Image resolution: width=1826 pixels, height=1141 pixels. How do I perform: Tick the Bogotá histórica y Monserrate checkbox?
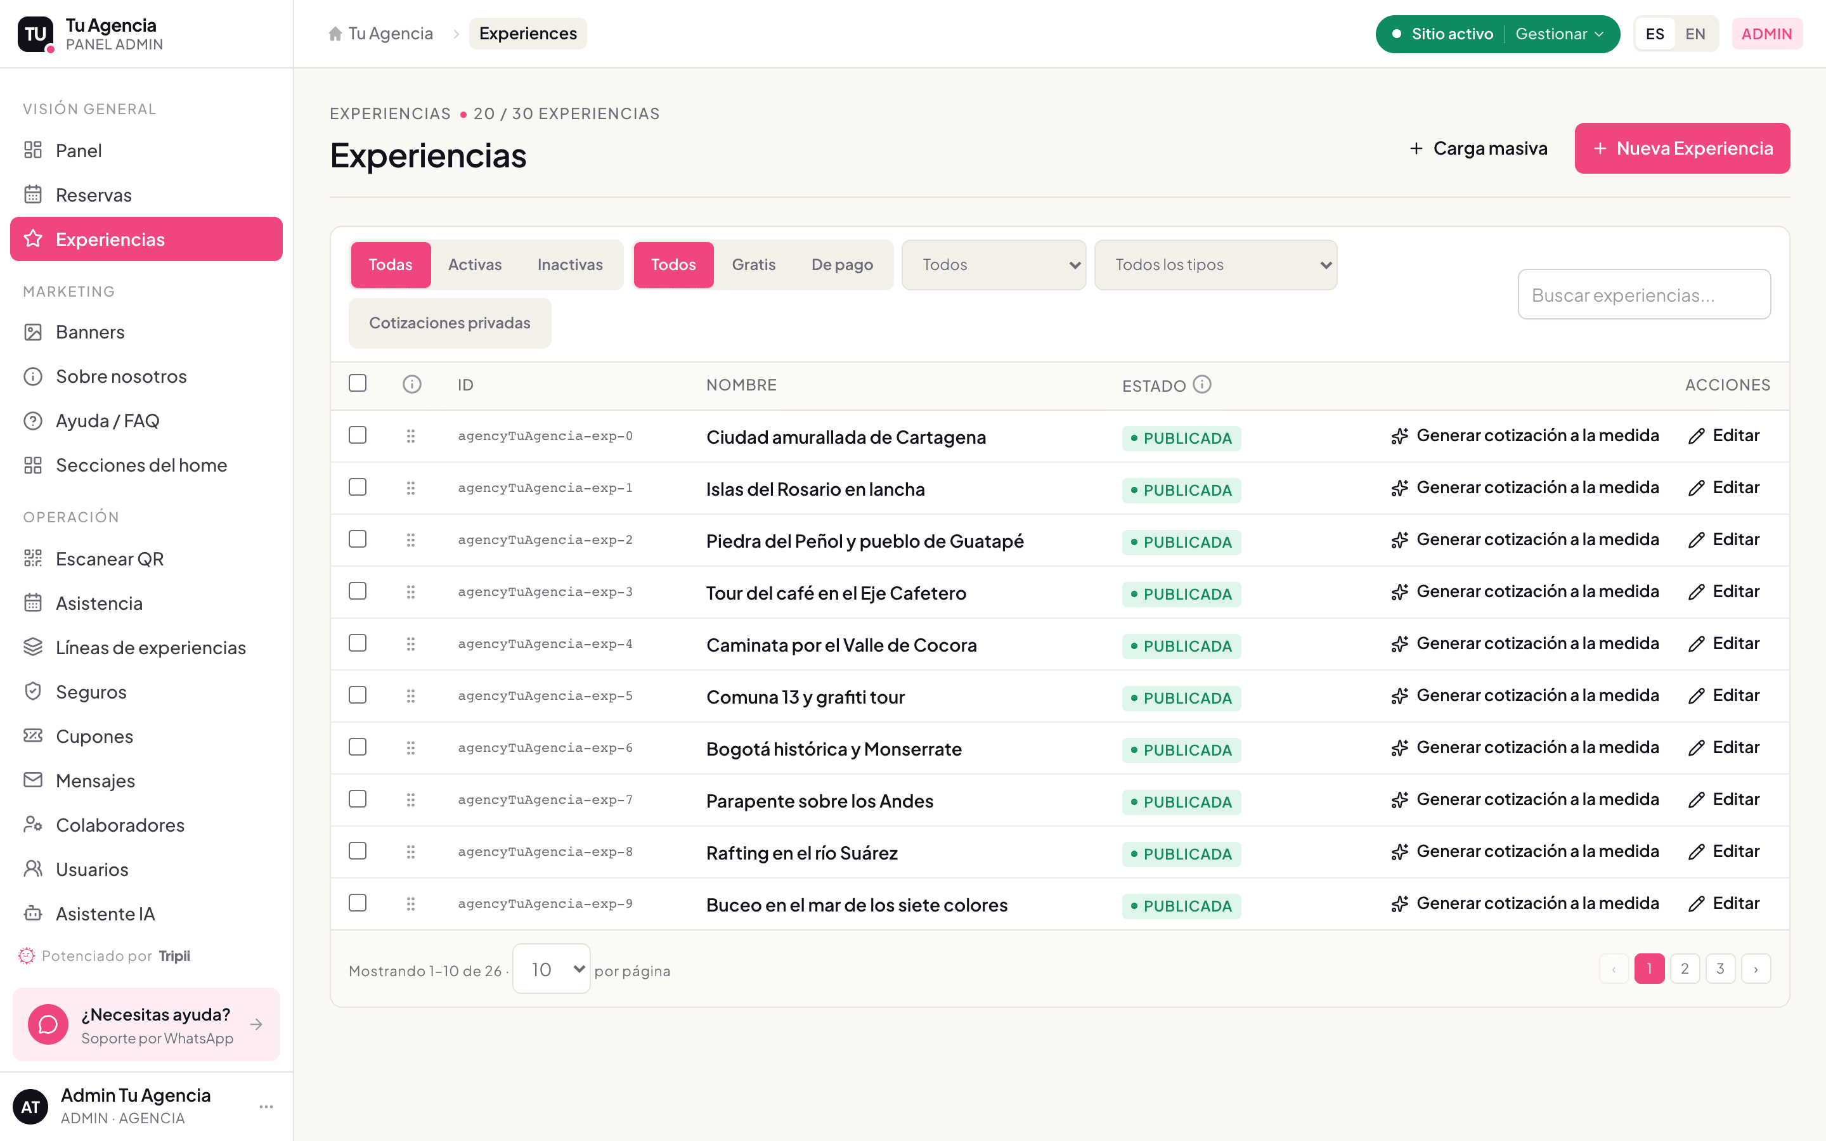pyautogui.click(x=358, y=747)
